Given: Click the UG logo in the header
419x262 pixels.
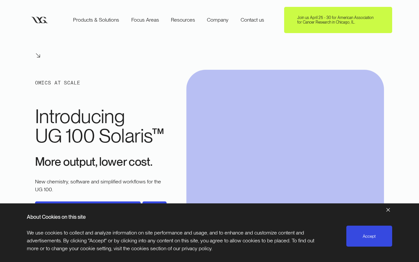Looking at the screenshot, I should tap(40, 20).
